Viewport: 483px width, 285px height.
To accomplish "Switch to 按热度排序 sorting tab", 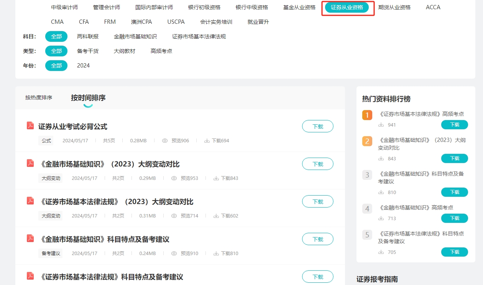I will [x=39, y=98].
